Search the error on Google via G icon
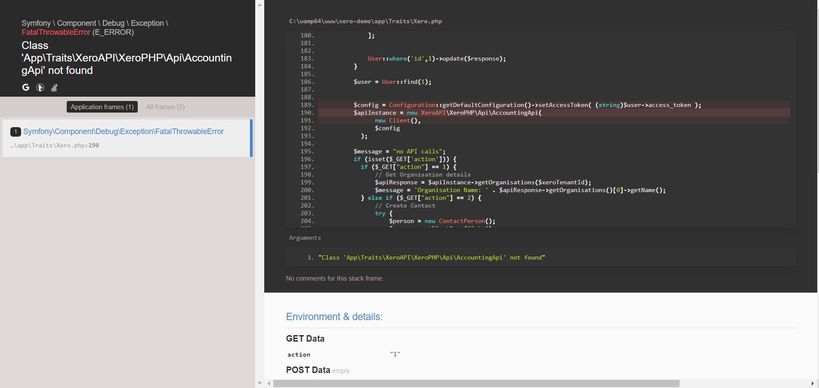Viewport: 819px width, 388px height. [26, 87]
